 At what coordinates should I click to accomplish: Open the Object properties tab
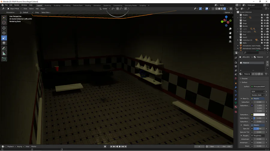click(236, 83)
